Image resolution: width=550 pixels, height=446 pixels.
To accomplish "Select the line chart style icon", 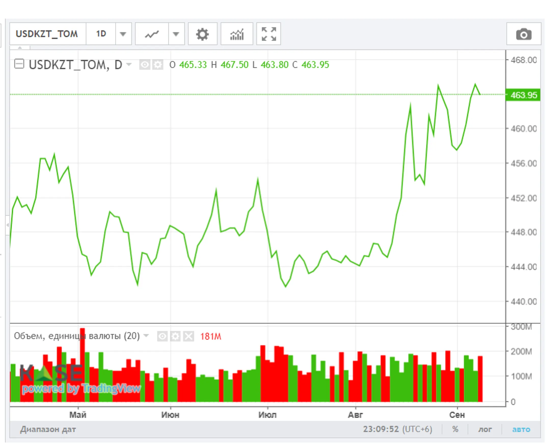I will [152, 34].
